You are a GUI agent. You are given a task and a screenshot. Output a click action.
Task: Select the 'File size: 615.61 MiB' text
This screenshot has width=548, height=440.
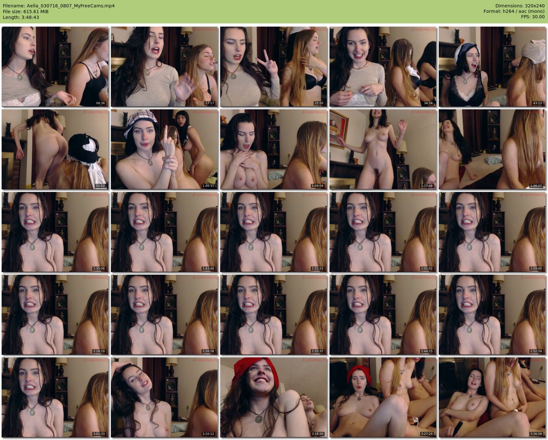(x=26, y=12)
